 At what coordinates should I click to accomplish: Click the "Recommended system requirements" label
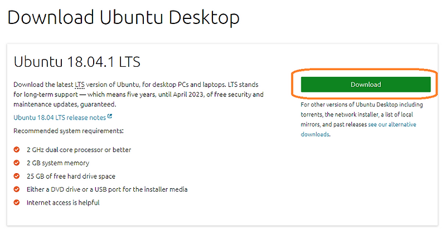coord(68,131)
